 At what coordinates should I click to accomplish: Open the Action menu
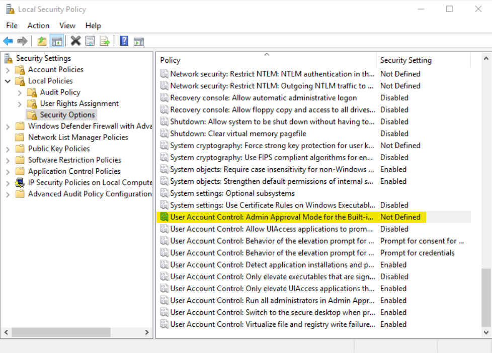[x=38, y=26]
